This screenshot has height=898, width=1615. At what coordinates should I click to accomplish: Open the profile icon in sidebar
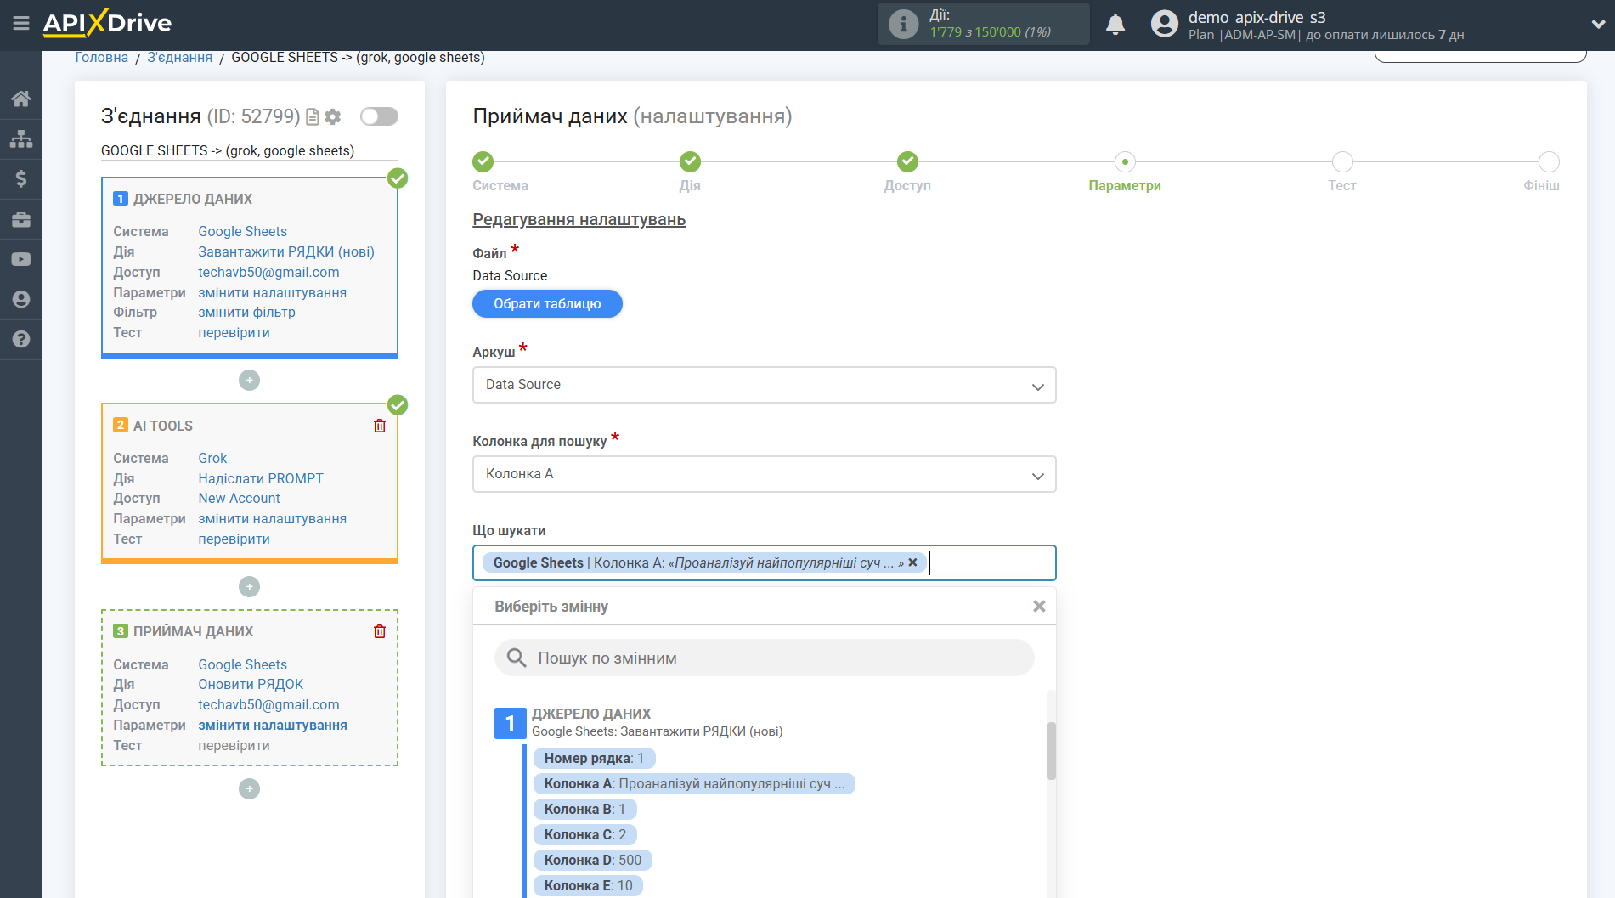20,299
